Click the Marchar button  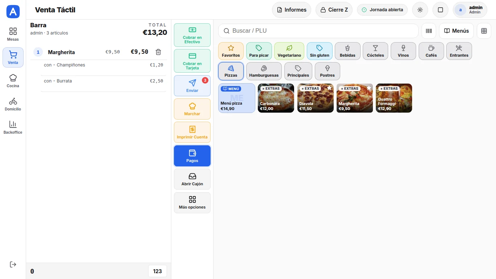click(192, 109)
